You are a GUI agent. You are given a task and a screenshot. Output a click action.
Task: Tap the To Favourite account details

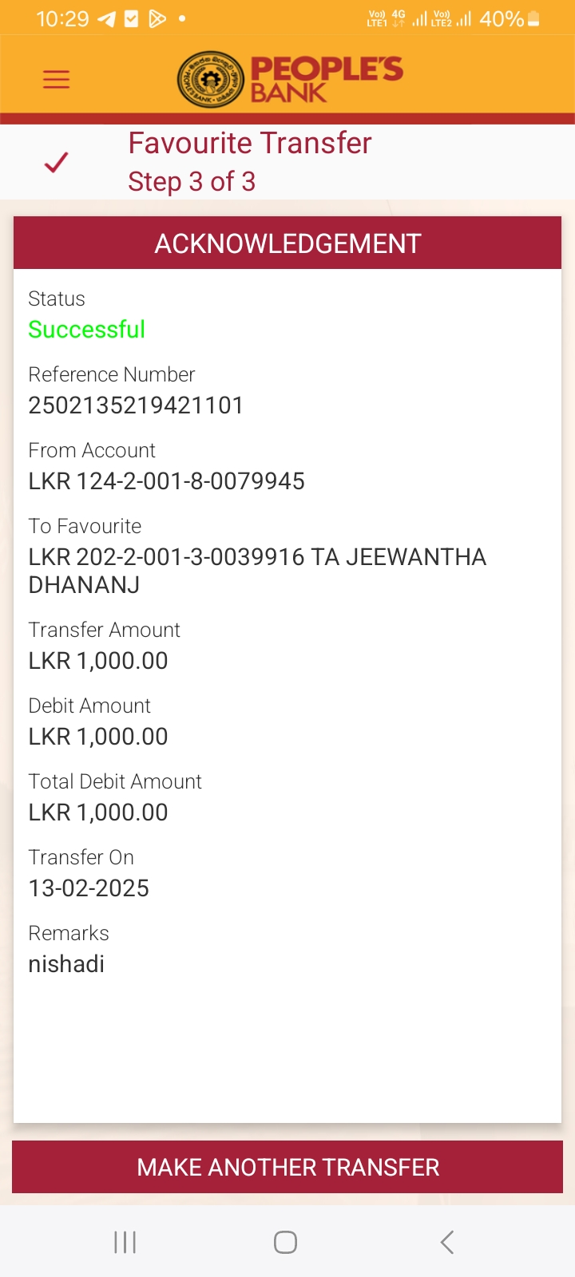(x=256, y=571)
